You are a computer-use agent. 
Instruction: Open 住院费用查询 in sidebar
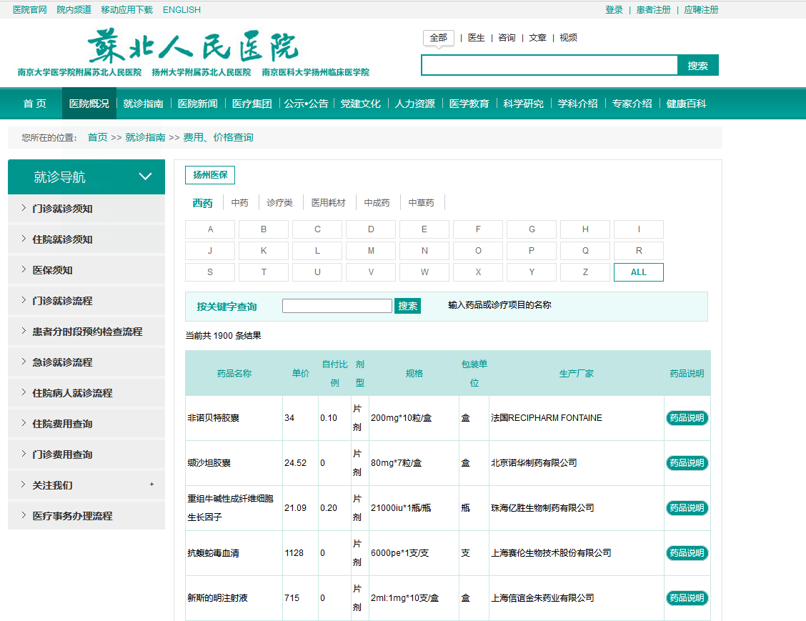pos(62,424)
